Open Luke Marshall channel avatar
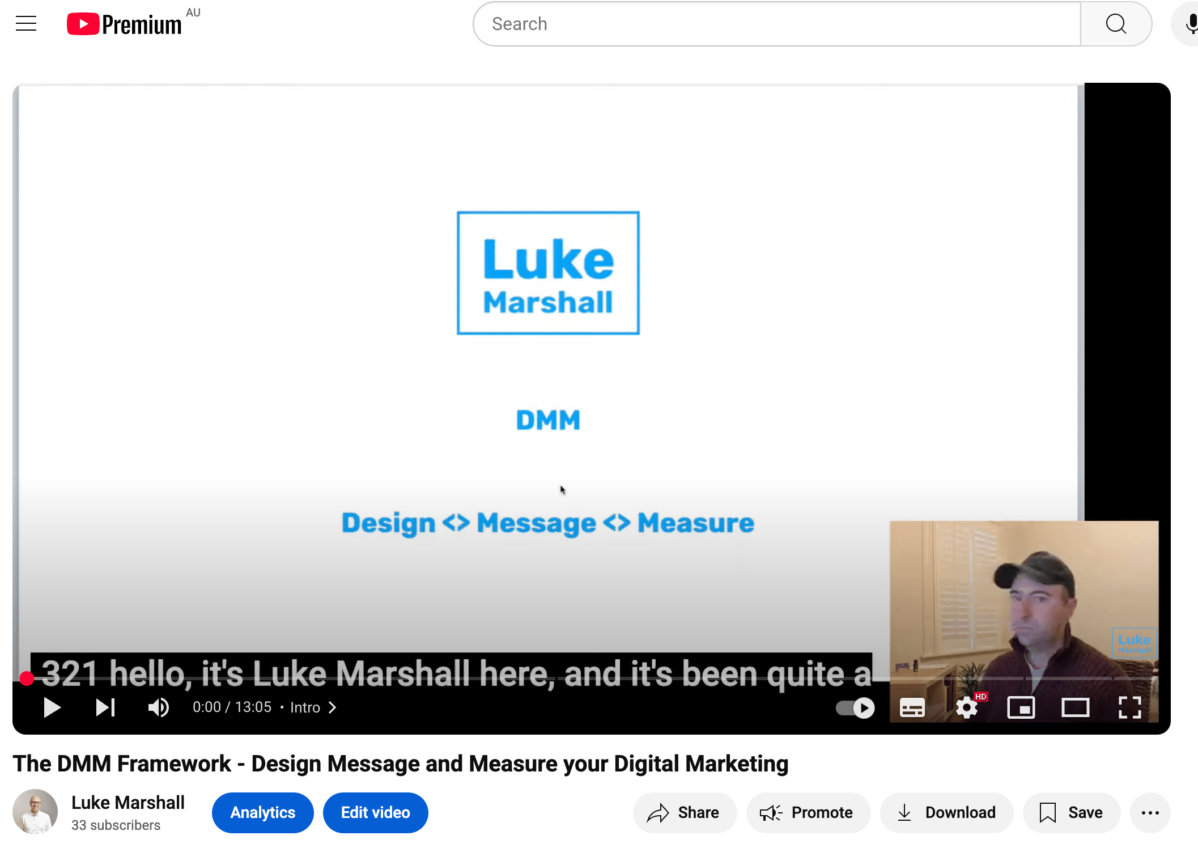 pos(35,812)
